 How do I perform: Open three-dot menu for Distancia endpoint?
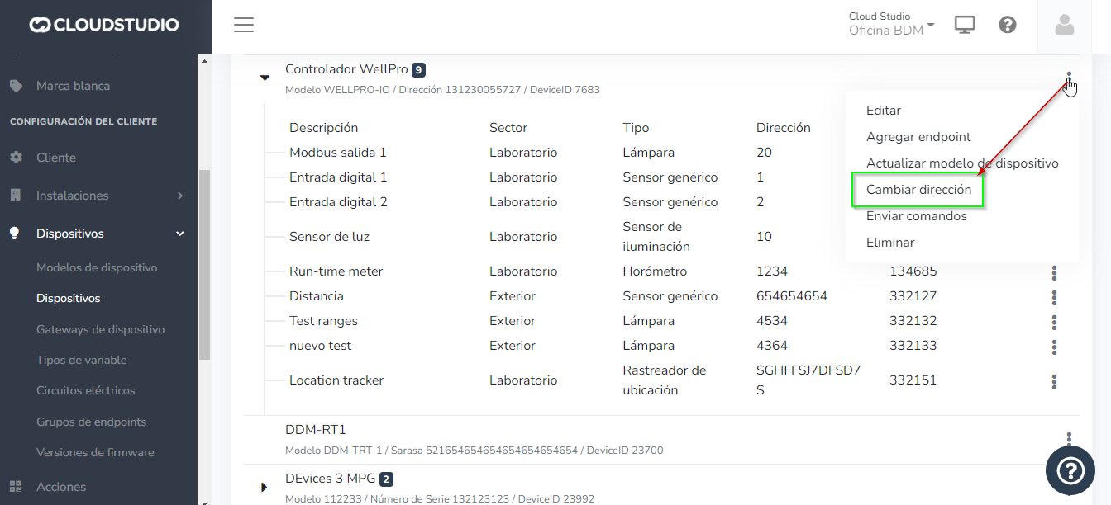1054,296
